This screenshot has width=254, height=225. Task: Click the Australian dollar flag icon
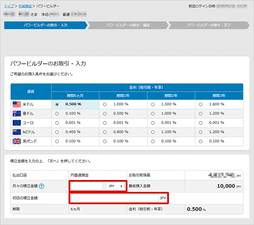(x=17, y=113)
